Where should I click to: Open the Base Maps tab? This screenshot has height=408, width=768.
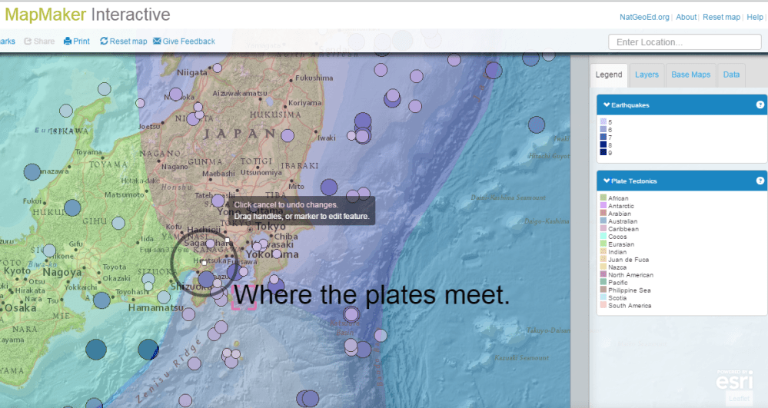pyautogui.click(x=690, y=75)
